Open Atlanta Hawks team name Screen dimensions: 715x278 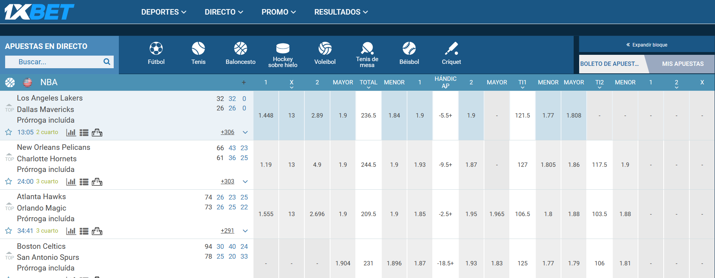41,196
